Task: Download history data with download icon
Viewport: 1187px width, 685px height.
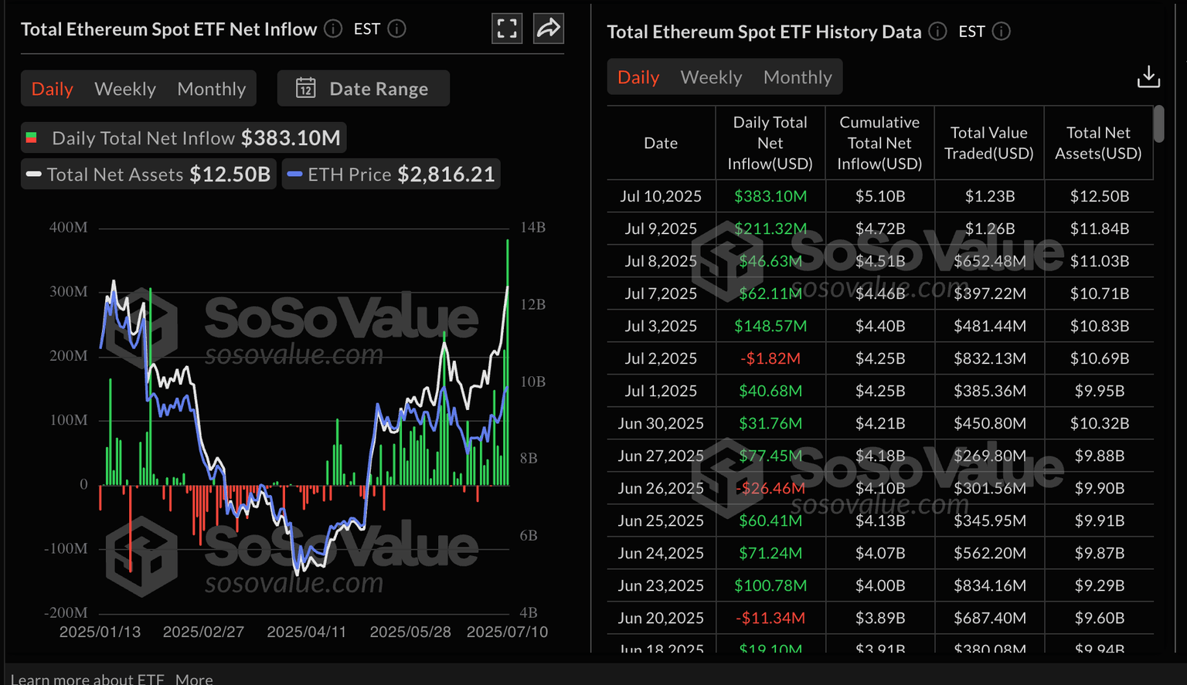Action: [1148, 76]
